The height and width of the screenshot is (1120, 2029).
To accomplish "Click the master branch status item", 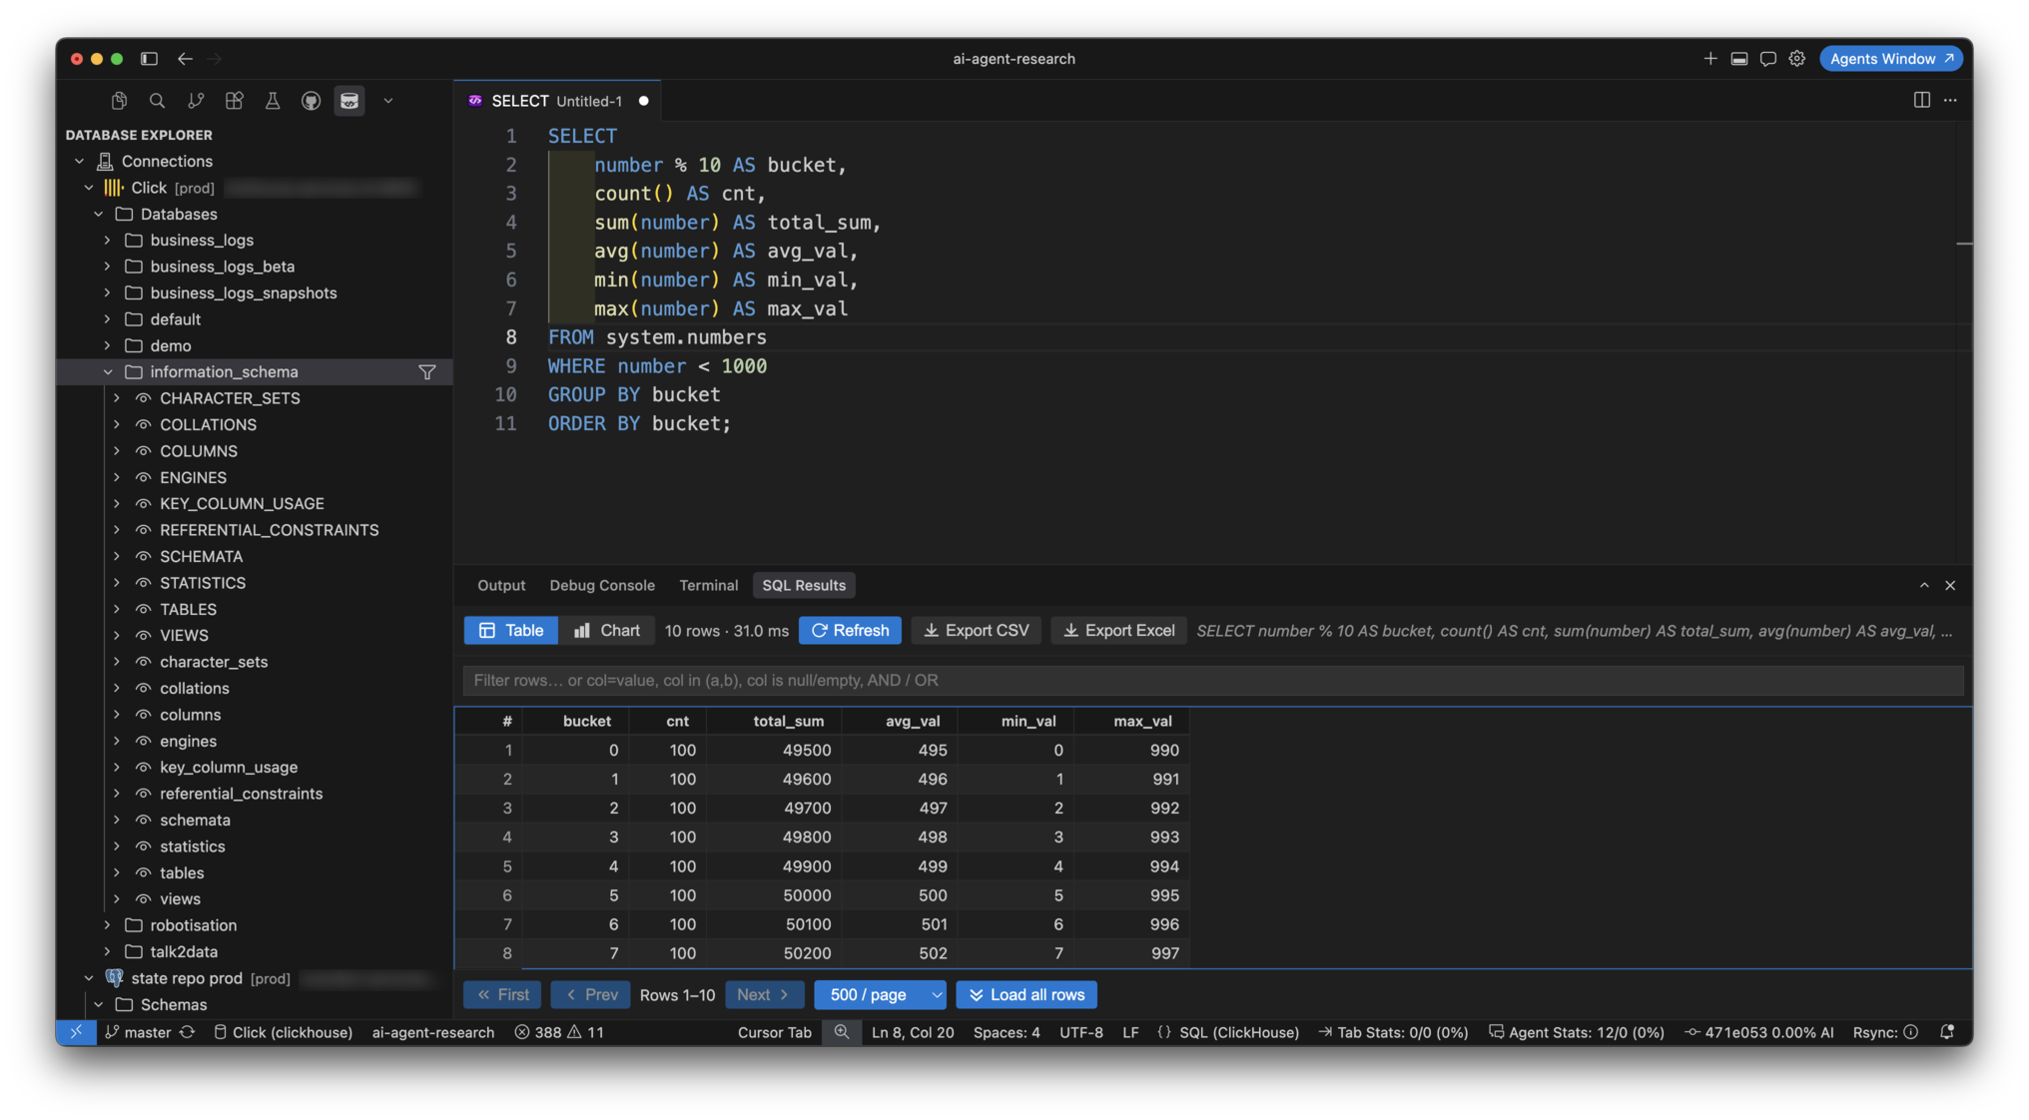I will click(139, 1032).
